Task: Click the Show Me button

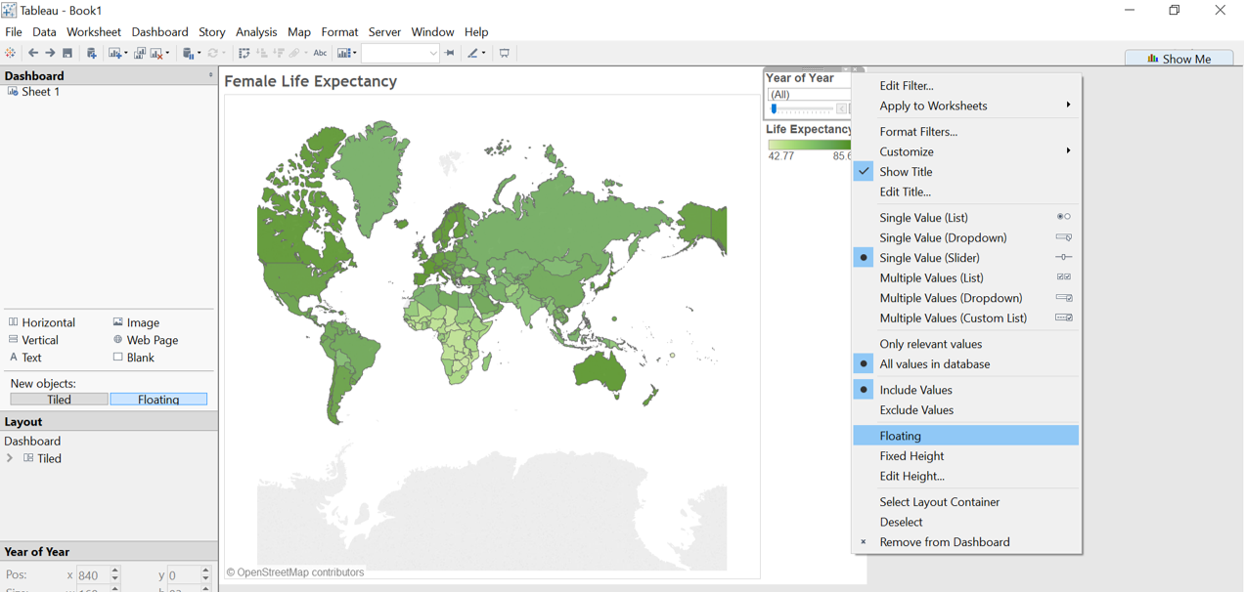Action: 1178,59
